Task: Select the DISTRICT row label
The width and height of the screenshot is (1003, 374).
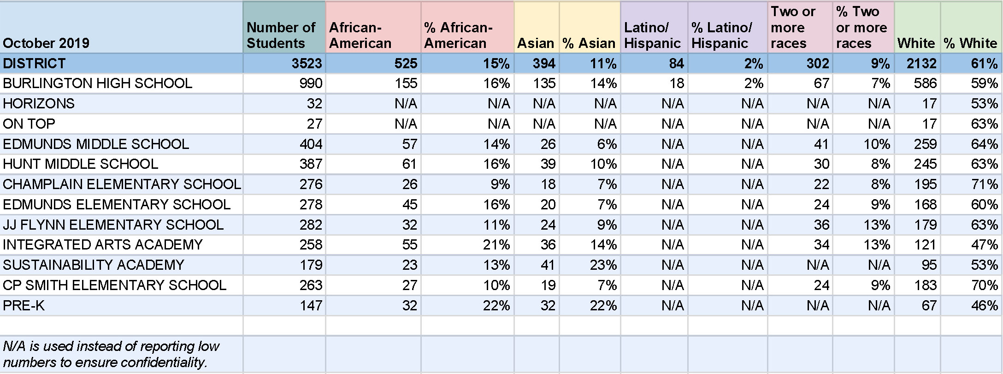Action: [x=121, y=63]
